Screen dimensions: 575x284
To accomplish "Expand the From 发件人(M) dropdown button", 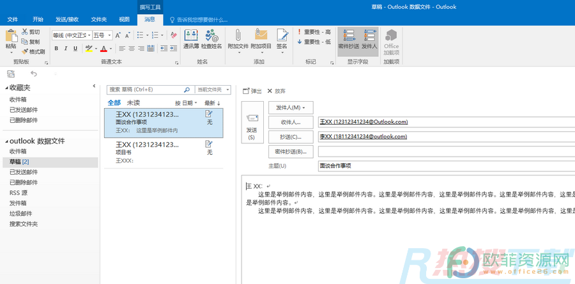I will click(291, 107).
